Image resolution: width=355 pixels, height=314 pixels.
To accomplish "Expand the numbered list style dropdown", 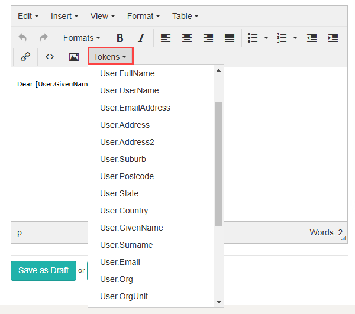I will point(295,38).
